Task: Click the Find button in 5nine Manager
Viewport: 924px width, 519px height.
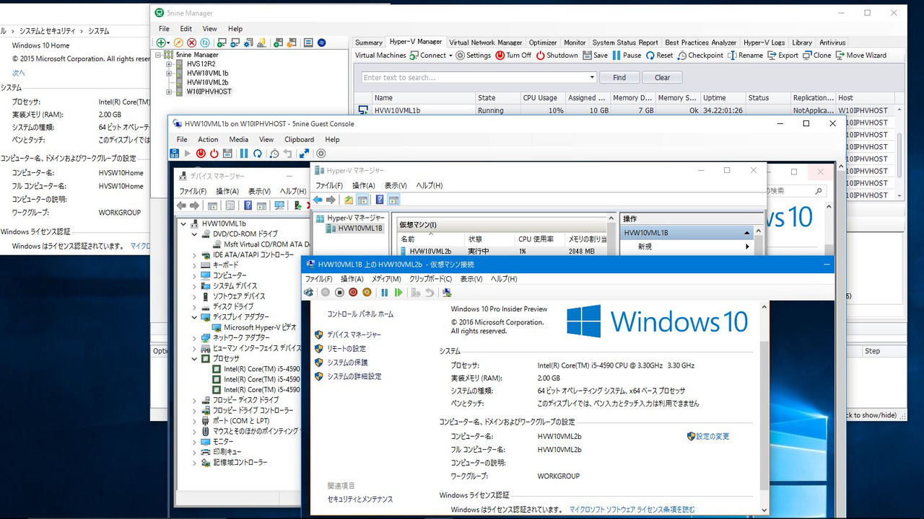Action: point(619,77)
